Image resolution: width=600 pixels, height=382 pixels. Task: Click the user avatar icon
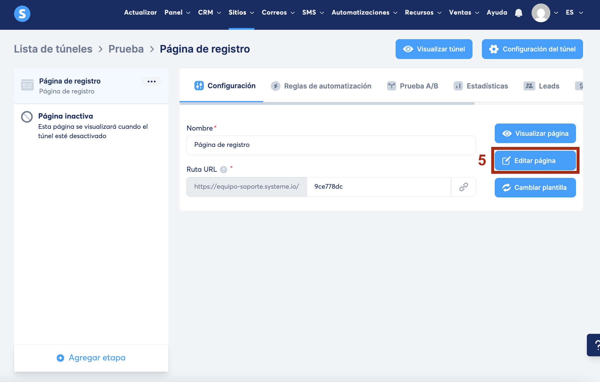pyautogui.click(x=541, y=13)
